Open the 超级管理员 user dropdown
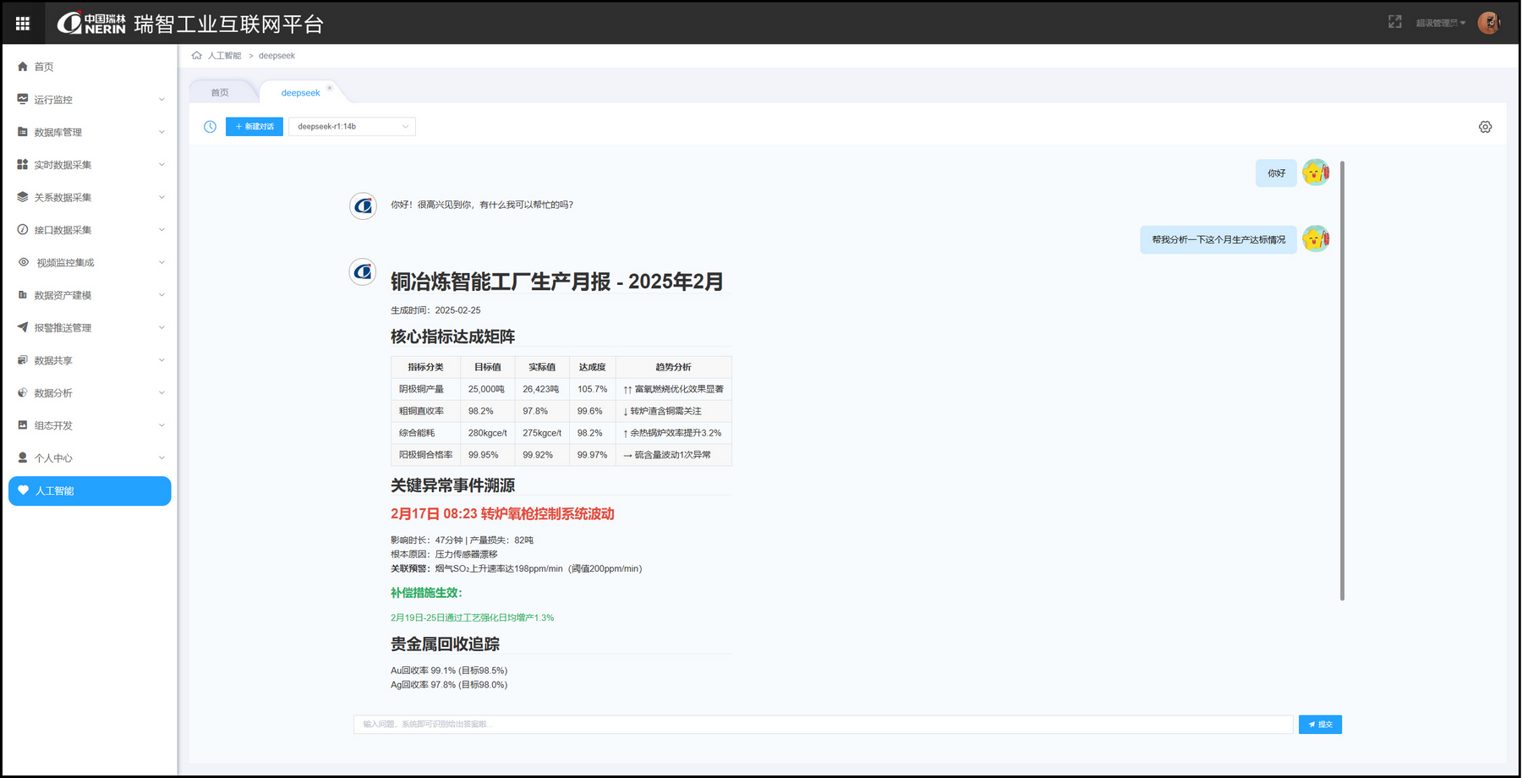Screen dimensions: 1522x778 pyautogui.click(x=1440, y=23)
